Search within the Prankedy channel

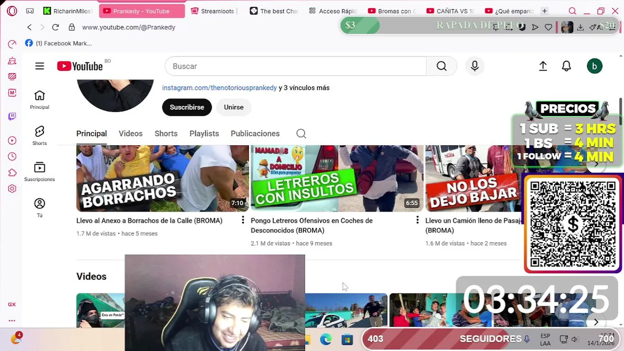point(301,134)
